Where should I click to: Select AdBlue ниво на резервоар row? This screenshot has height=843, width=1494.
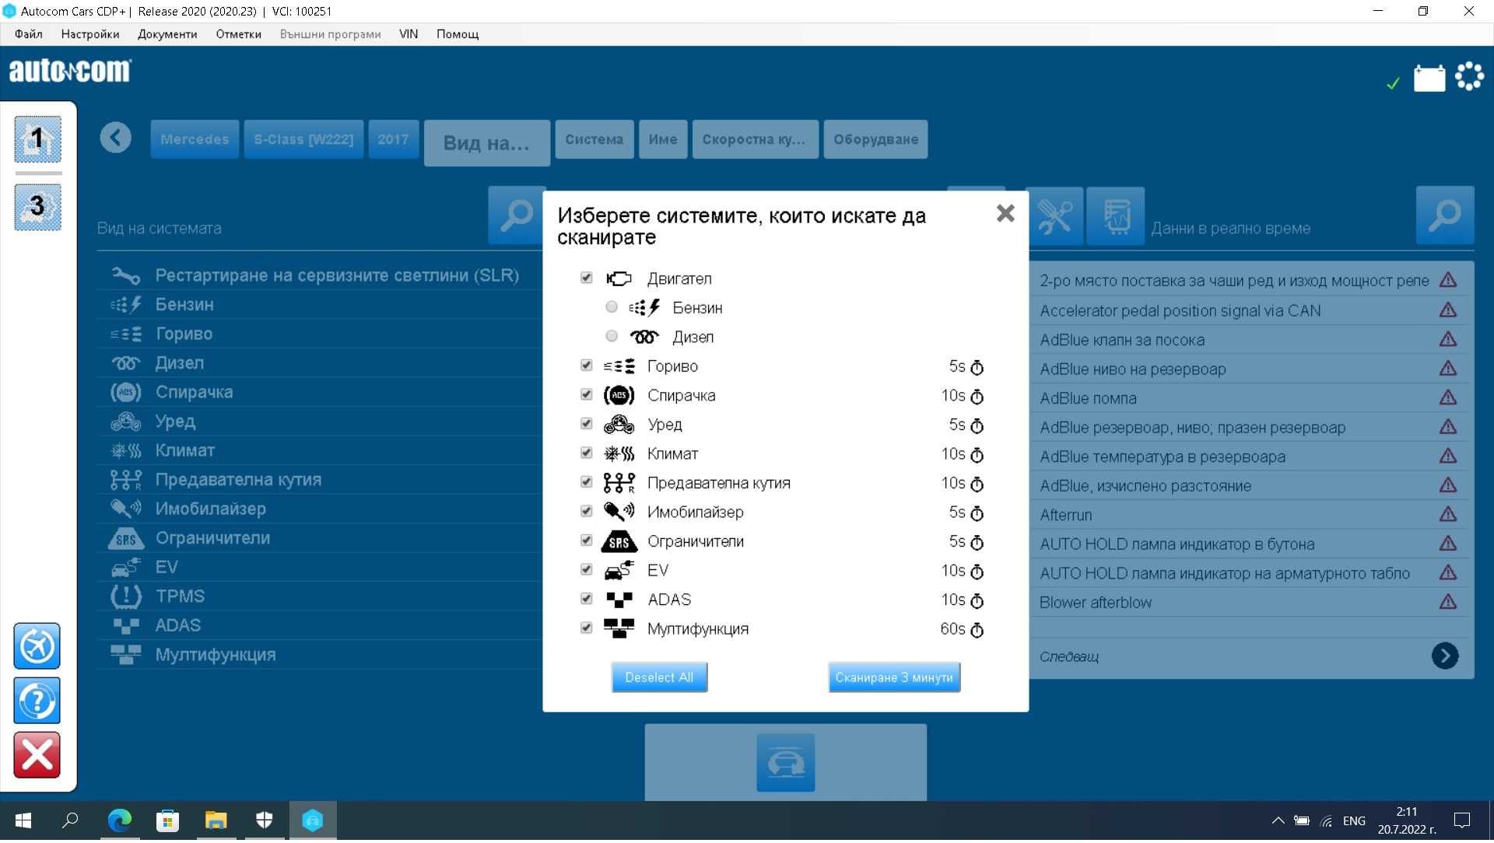1250,369
